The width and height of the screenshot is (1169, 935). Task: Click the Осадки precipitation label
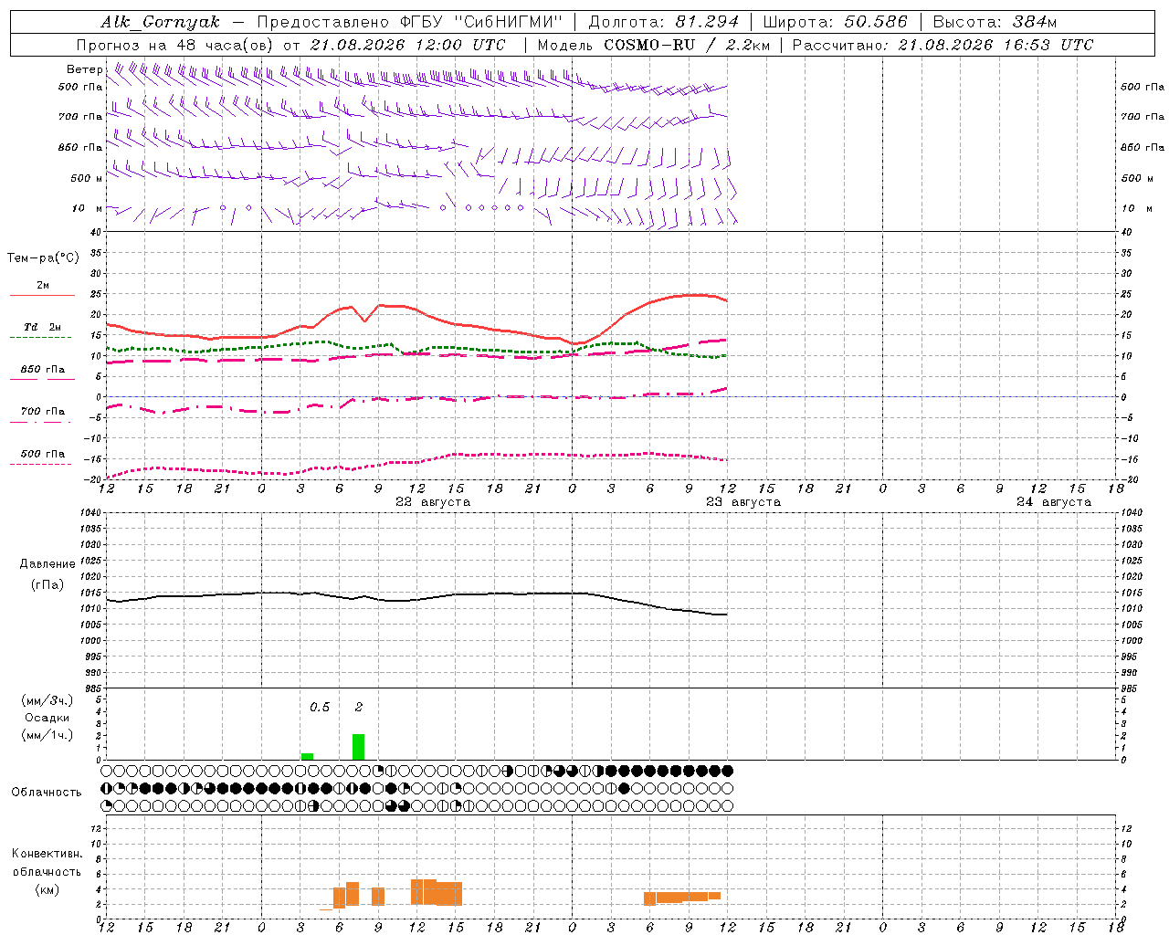(47, 718)
